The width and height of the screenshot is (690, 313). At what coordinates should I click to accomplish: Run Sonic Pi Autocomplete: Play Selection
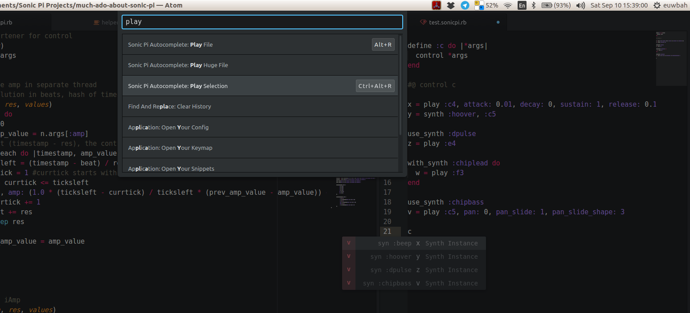(260, 86)
